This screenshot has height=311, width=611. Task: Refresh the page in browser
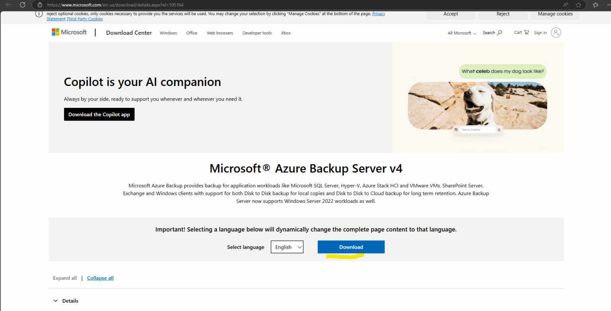click(22, 5)
